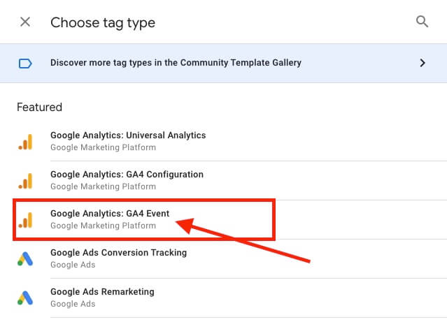
Task: Pick the Google Analytics: GA4 Event title
Action: (110, 214)
